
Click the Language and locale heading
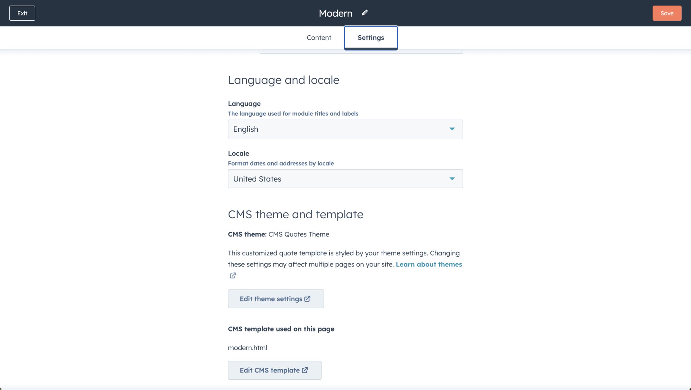click(283, 80)
